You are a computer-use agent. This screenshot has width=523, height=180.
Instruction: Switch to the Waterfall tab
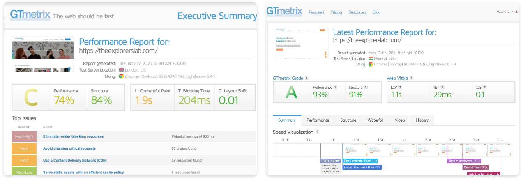375,120
